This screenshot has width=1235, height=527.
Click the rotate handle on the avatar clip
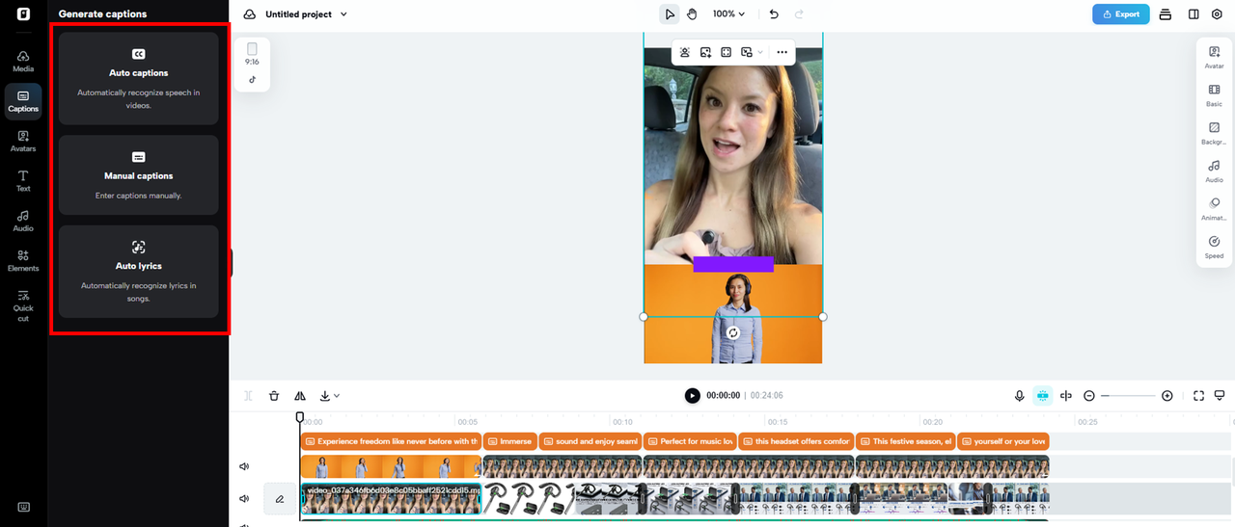coord(732,332)
